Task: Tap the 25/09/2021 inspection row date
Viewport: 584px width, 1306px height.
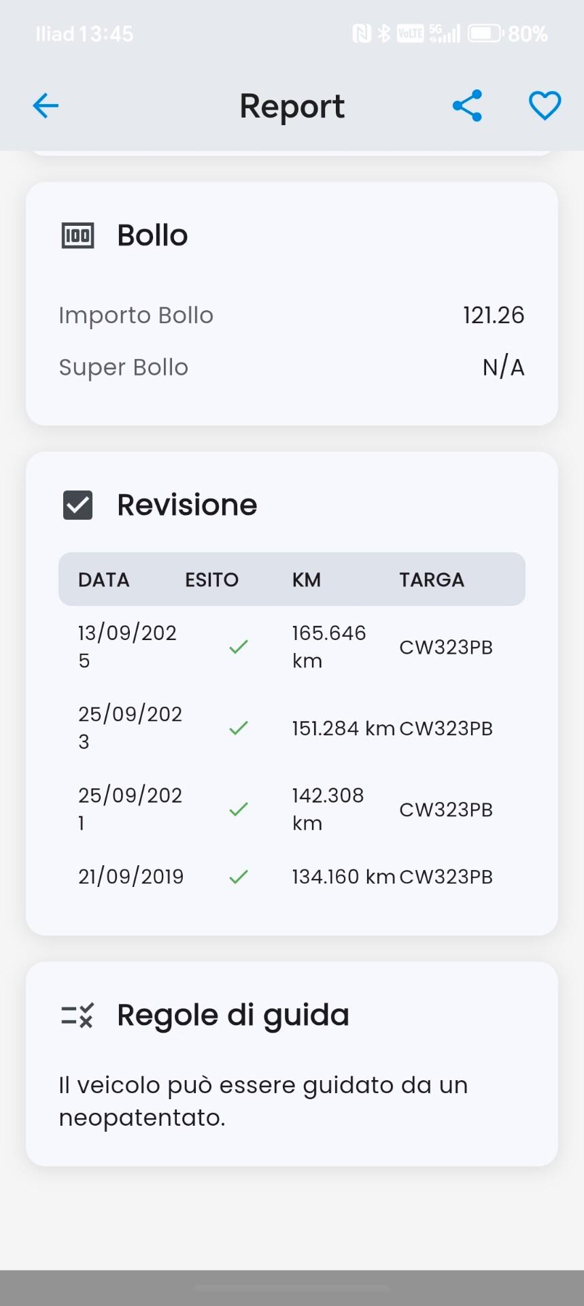Action: coord(130,809)
